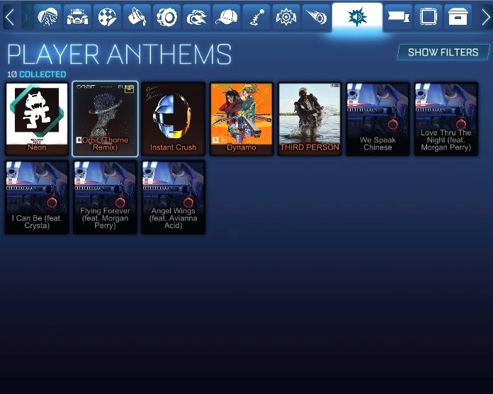Click the Player Anthems heading
Image resolution: width=493 pixels, height=394 pixels.
[x=120, y=55]
